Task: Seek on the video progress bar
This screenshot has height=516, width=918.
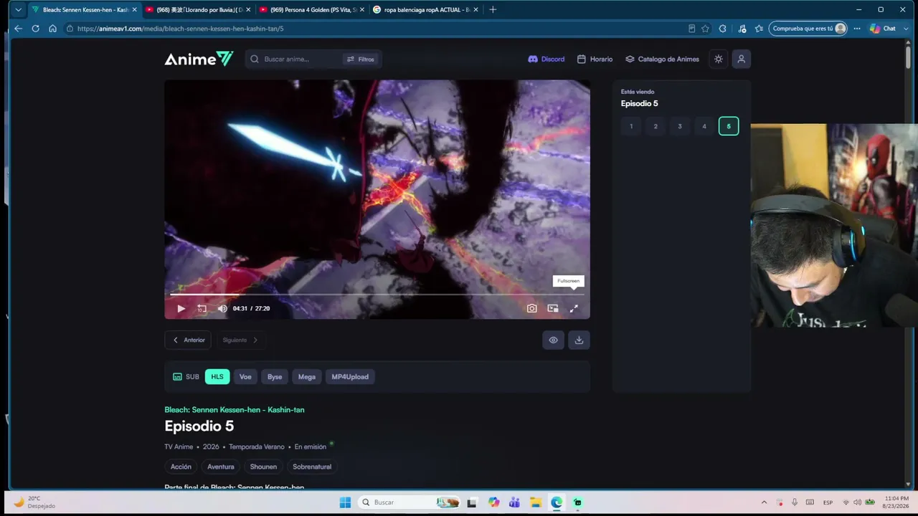Action: pyautogui.click(x=377, y=294)
